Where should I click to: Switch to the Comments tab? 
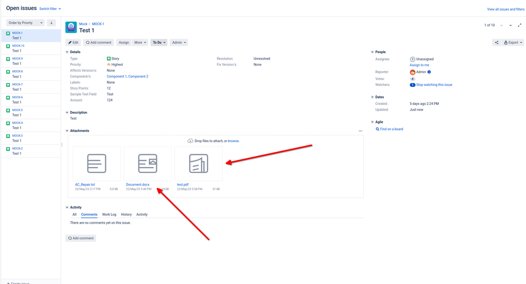pos(89,214)
